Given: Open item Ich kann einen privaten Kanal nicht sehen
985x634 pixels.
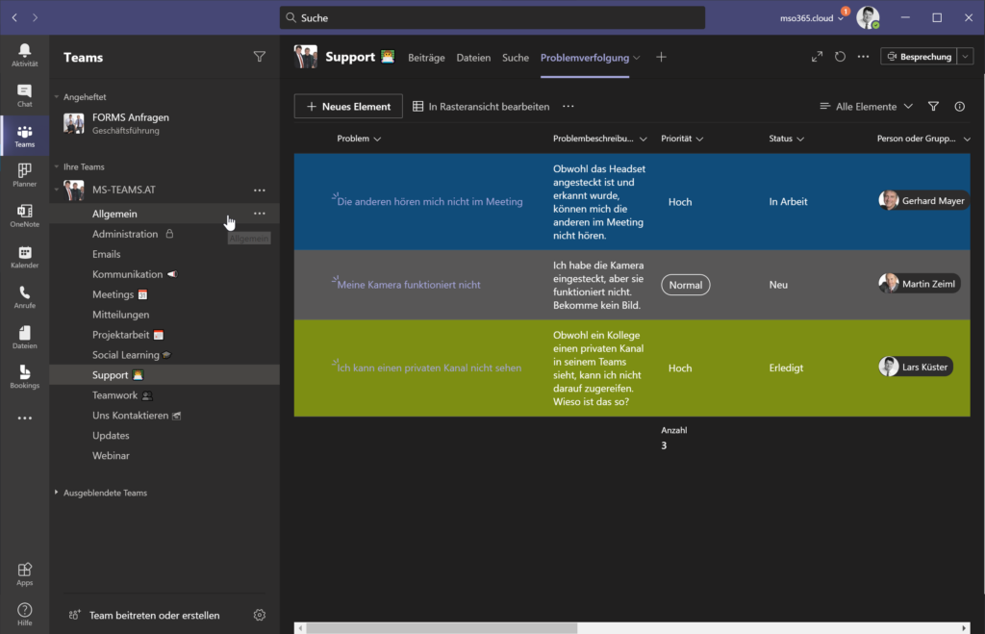Looking at the screenshot, I should click(x=429, y=368).
